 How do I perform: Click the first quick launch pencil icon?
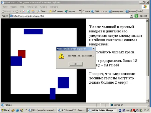coord(13,110)
